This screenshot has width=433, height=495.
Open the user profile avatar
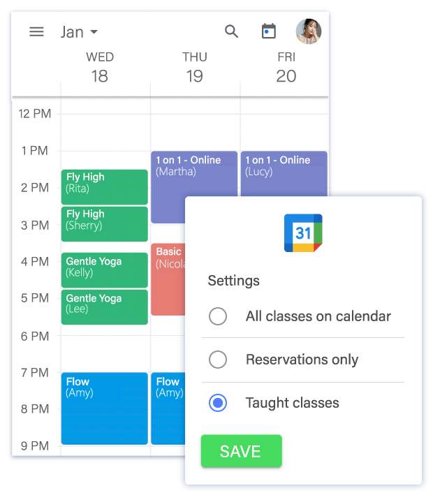tap(309, 31)
